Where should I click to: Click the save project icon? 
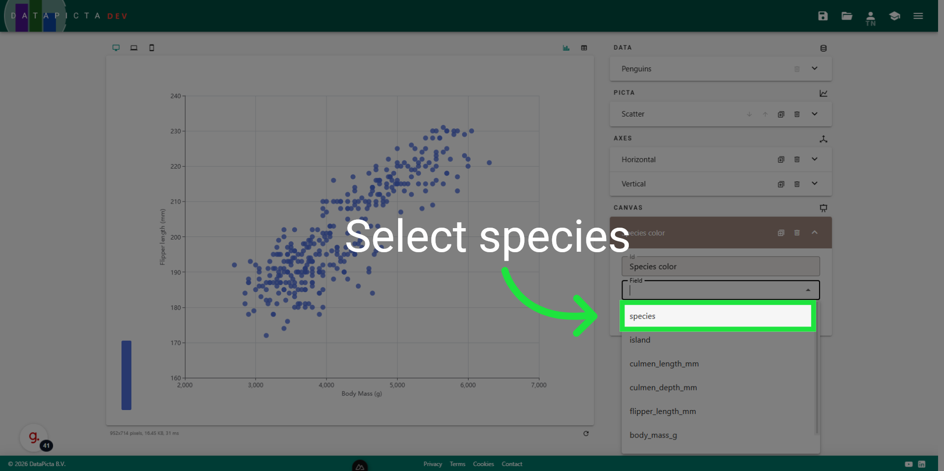point(823,16)
